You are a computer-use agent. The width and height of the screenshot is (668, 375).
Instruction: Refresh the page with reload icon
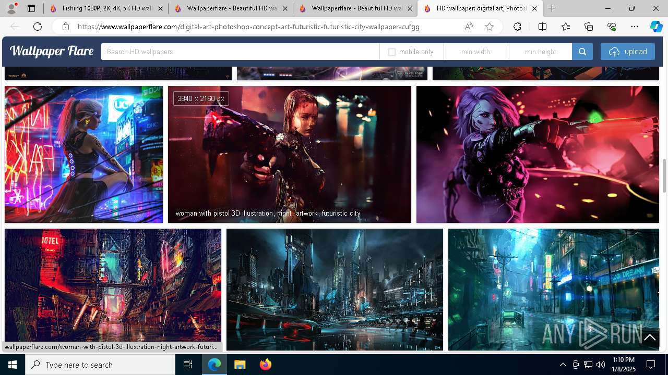(x=38, y=27)
